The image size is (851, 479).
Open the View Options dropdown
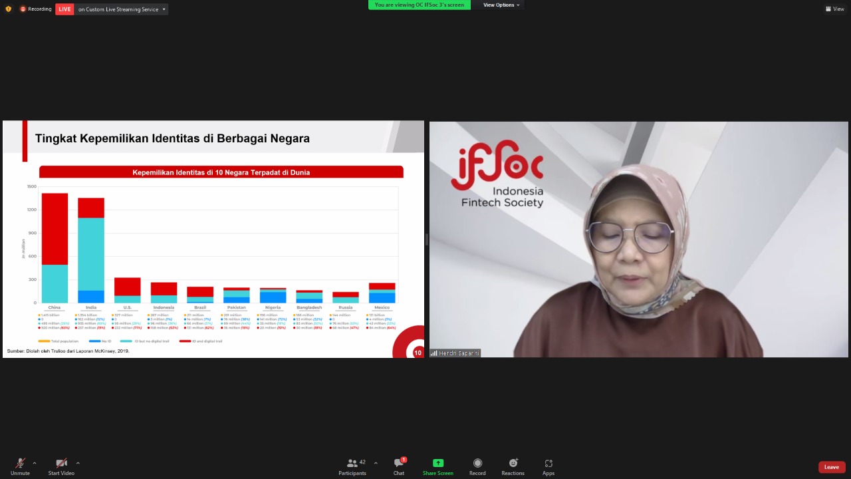(500, 5)
